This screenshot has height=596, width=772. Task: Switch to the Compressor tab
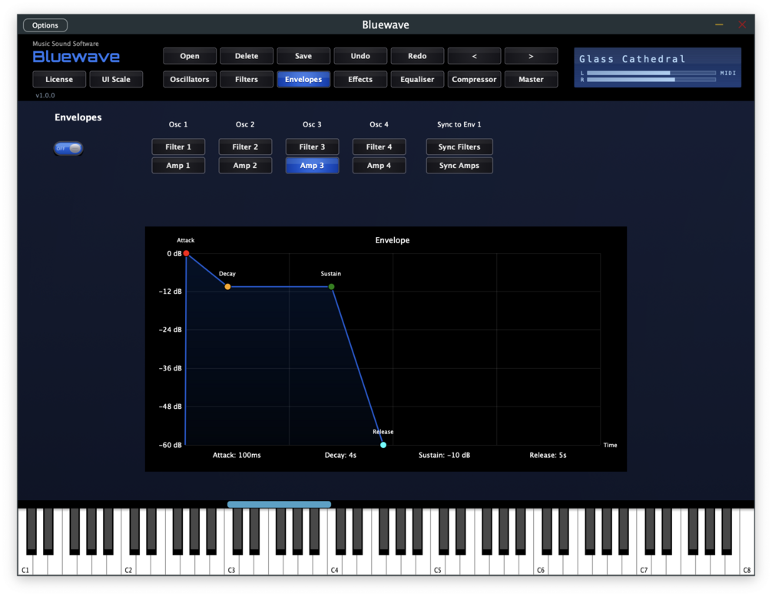[474, 79]
